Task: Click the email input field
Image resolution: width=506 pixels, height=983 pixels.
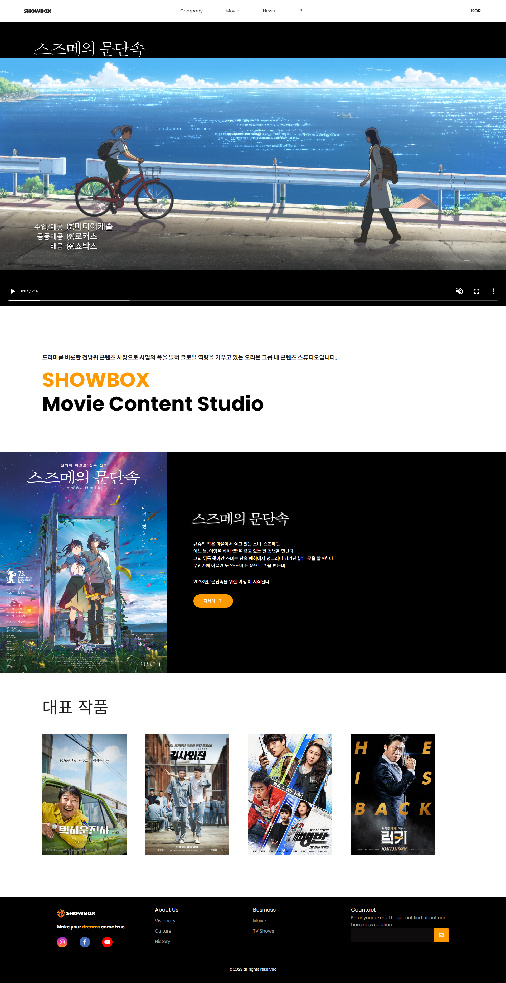Action: coord(392,935)
